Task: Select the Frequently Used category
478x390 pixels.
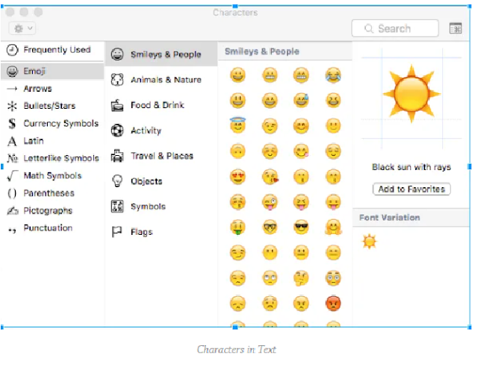Action: pyautogui.click(x=52, y=50)
